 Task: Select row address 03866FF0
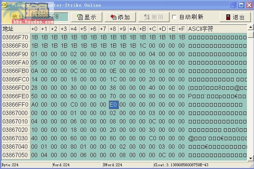coord(16,105)
